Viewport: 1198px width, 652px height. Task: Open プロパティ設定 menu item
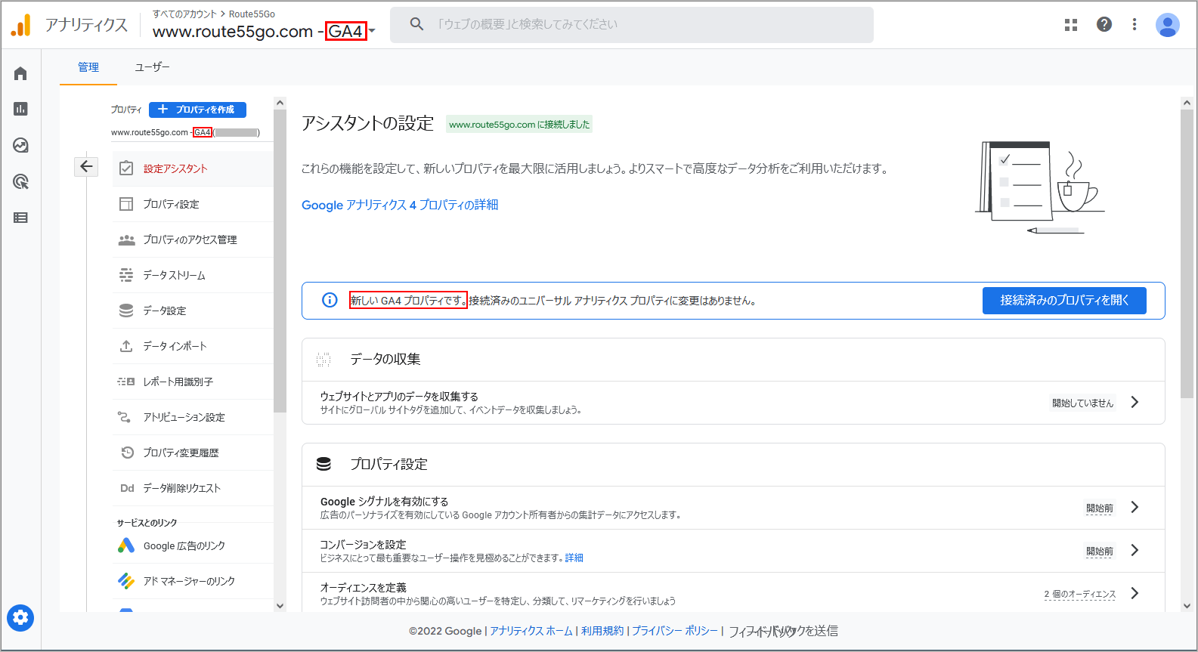coord(193,204)
